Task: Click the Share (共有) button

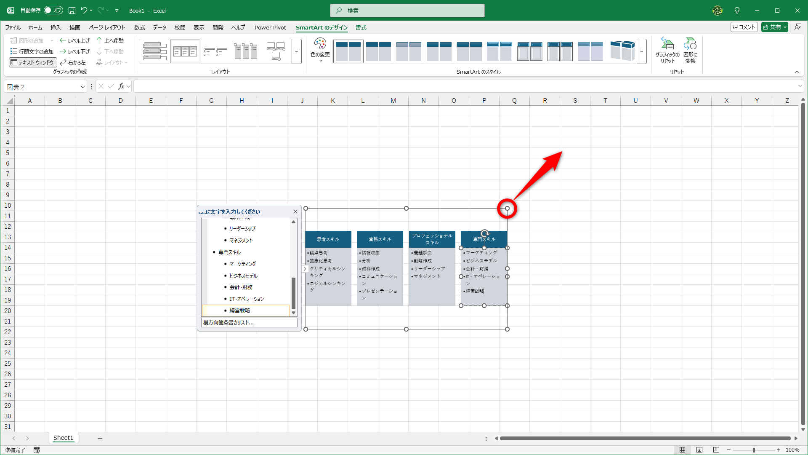Action: [x=774, y=27]
